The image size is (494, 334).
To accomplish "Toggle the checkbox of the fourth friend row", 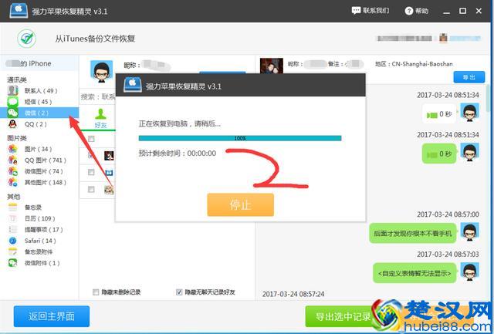I will click(x=91, y=189).
